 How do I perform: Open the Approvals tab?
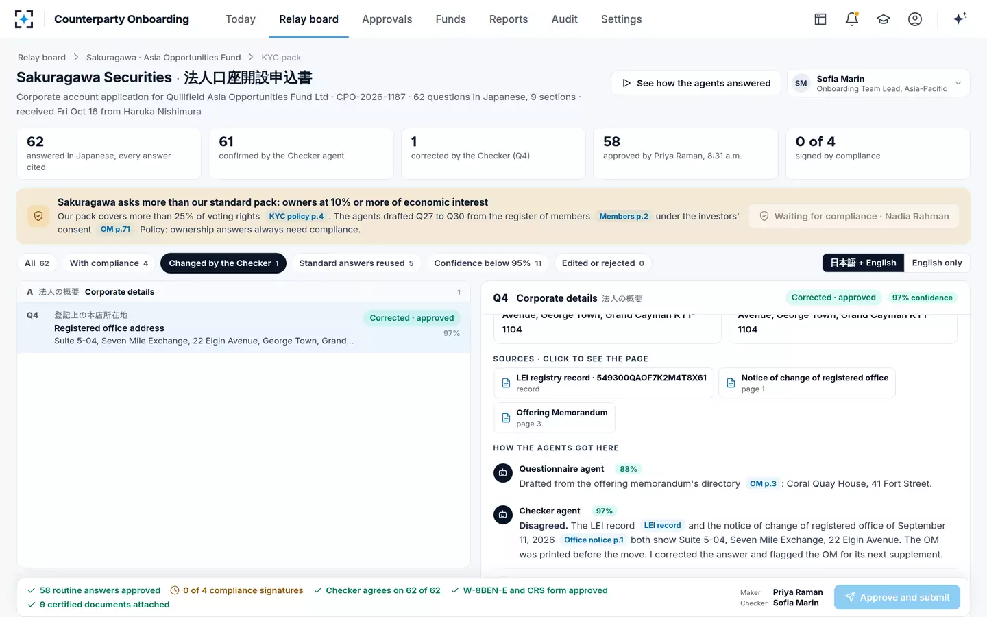[387, 19]
